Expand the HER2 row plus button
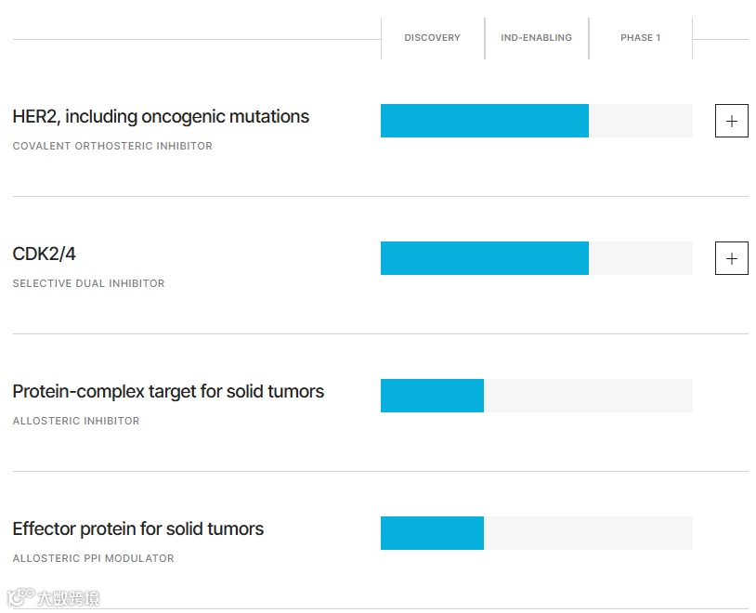Image resolution: width=756 pixels, height=613 pixels. tap(731, 121)
